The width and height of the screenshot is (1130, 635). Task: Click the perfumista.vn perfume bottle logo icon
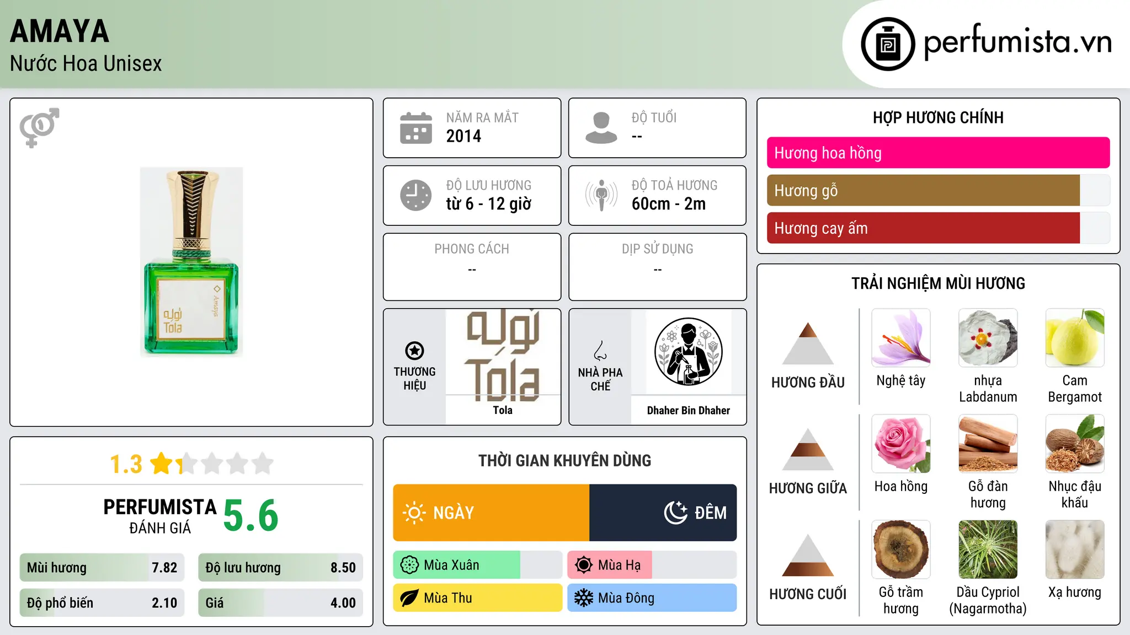(x=888, y=44)
